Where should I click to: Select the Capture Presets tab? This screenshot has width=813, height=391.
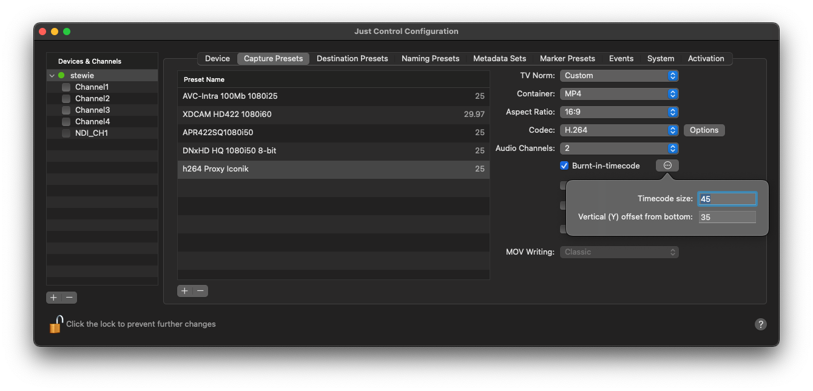tap(274, 59)
